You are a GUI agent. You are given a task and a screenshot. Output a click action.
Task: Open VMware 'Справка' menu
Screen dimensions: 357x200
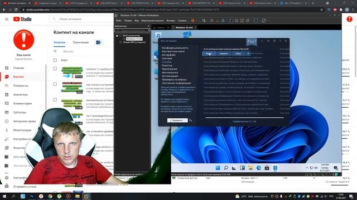182,21
